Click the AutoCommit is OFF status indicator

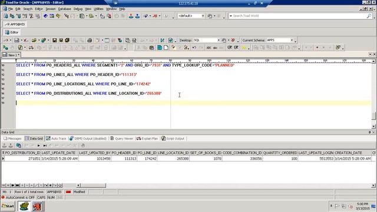tap(18, 197)
